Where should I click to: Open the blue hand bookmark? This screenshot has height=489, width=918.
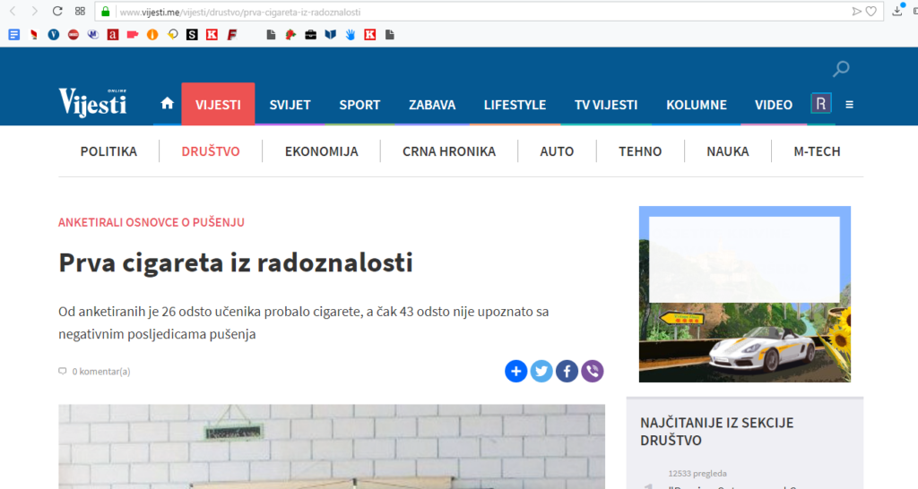(351, 35)
